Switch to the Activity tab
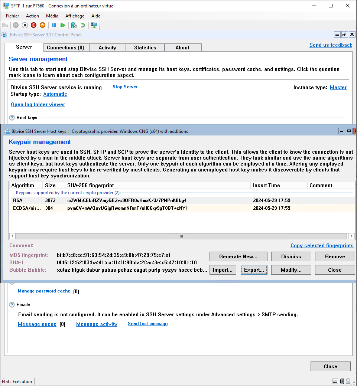 coord(107,48)
